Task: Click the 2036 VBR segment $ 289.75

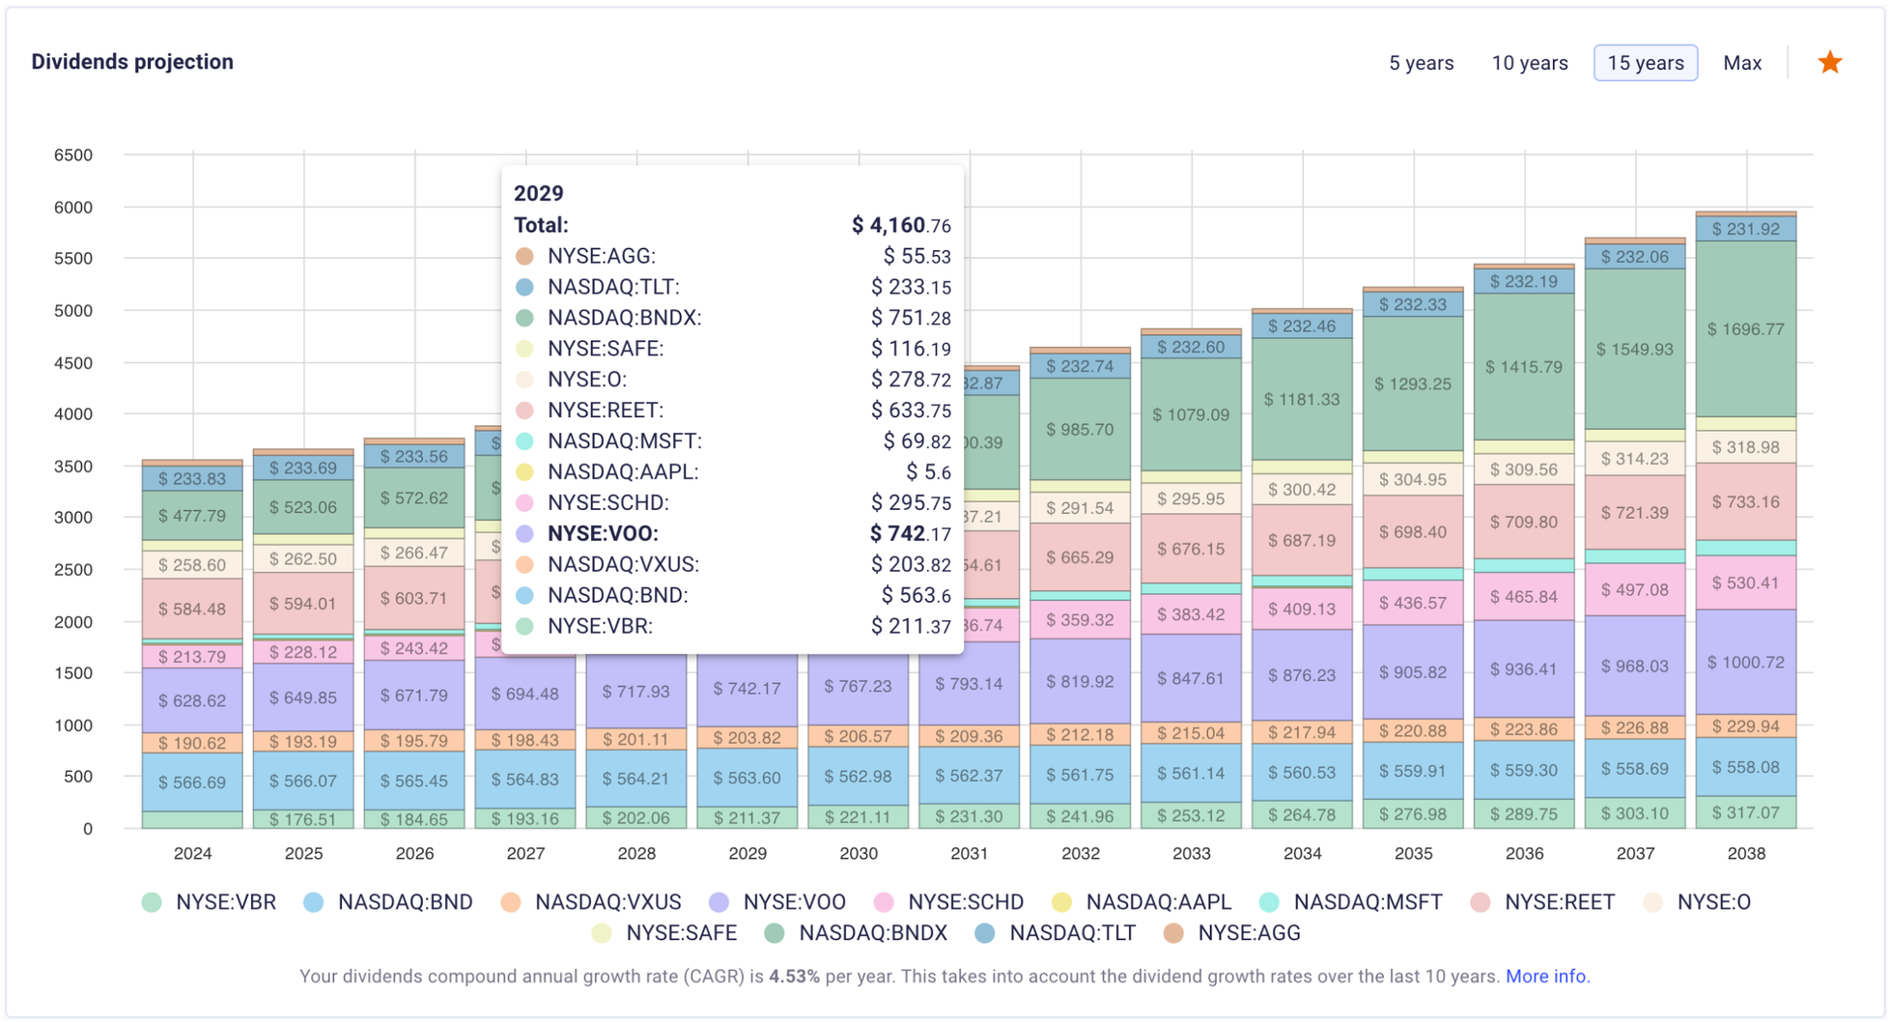Action: point(1524,813)
